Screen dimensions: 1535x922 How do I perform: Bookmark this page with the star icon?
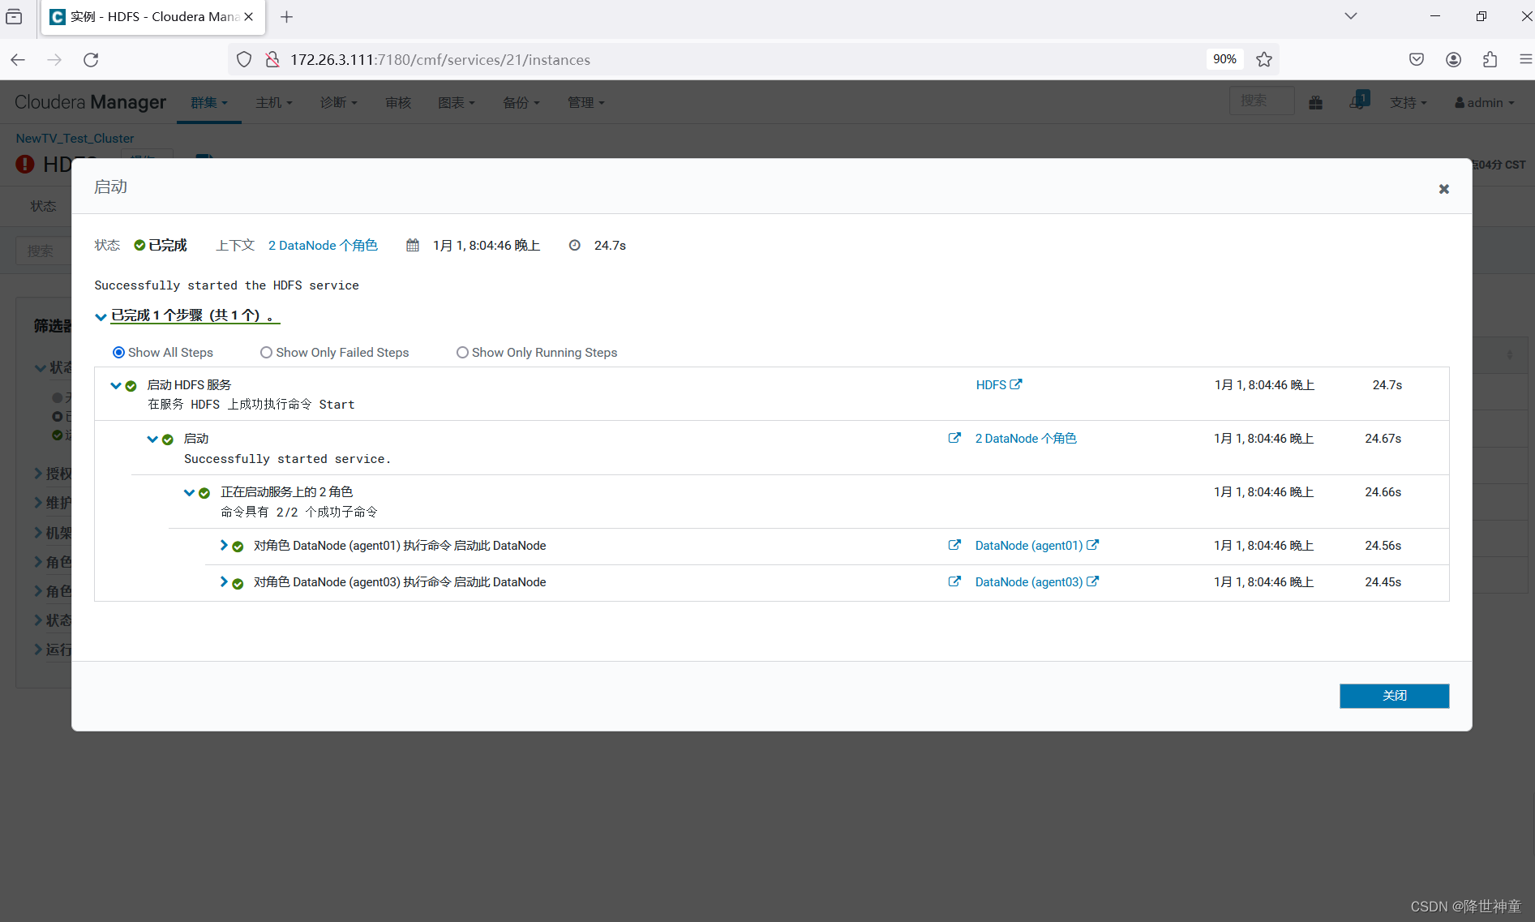1264,60
